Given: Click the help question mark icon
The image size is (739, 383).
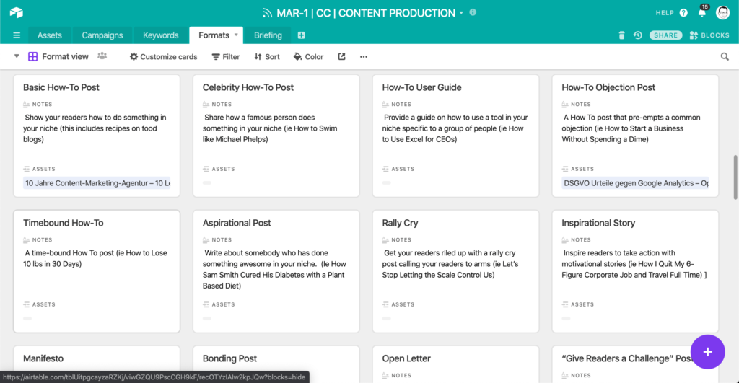Looking at the screenshot, I should click(x=683, y=13).
